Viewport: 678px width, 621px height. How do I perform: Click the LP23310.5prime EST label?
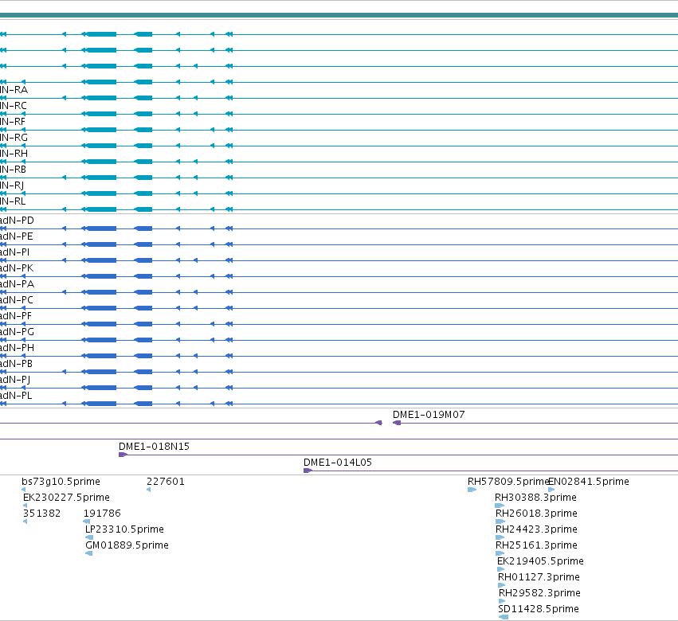click(x=124, y=529)
